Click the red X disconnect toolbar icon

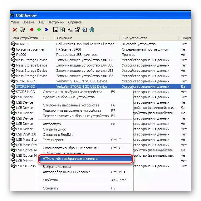[x=15, y=30]
